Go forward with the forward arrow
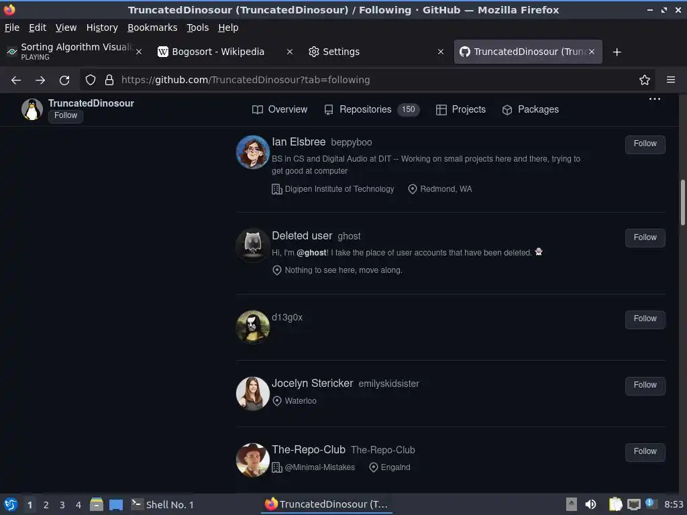This screenshot has height=515, width=687. [40, 80]
